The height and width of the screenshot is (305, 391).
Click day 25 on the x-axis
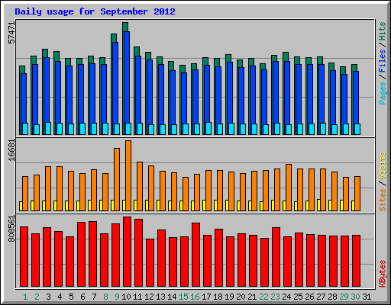tap(298, 297)
